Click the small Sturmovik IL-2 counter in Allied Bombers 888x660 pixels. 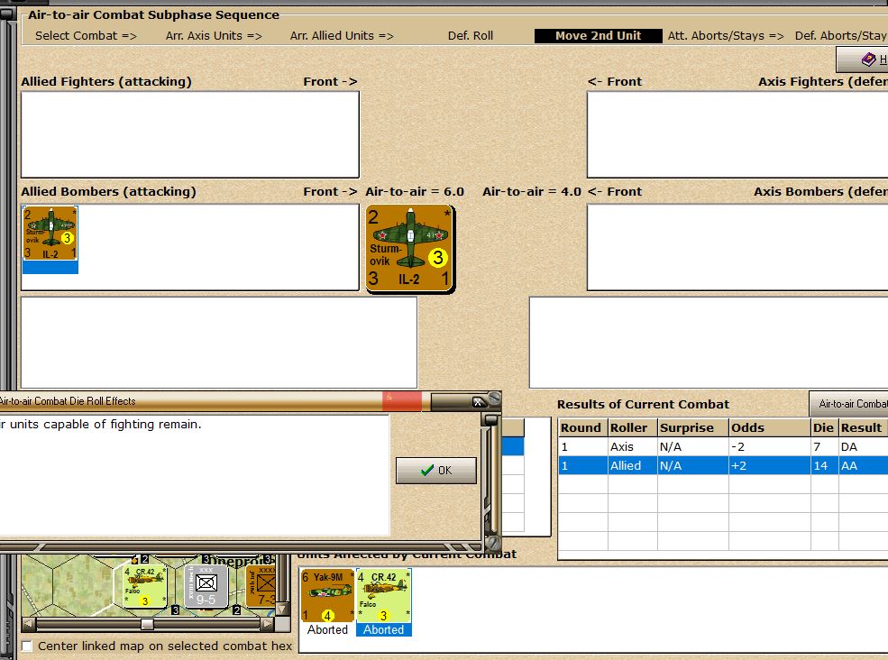click(50, 233)
